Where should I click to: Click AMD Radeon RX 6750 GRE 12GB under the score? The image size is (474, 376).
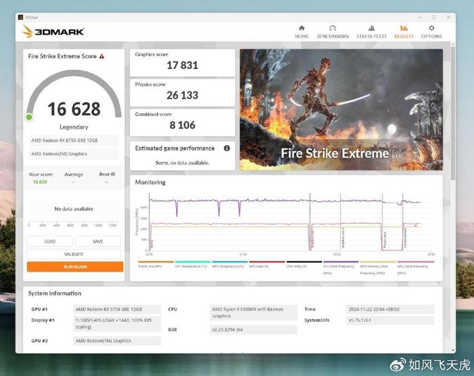click(73, 140)
